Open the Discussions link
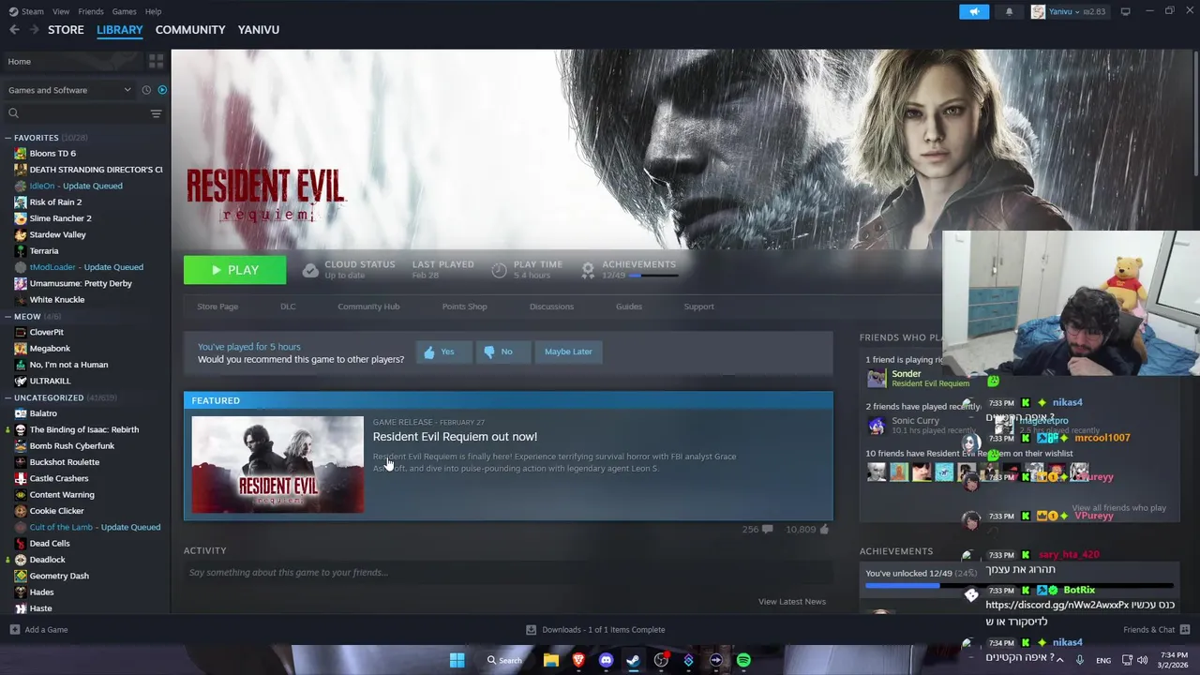This screenshot has width=1200, height=675. 551,307
